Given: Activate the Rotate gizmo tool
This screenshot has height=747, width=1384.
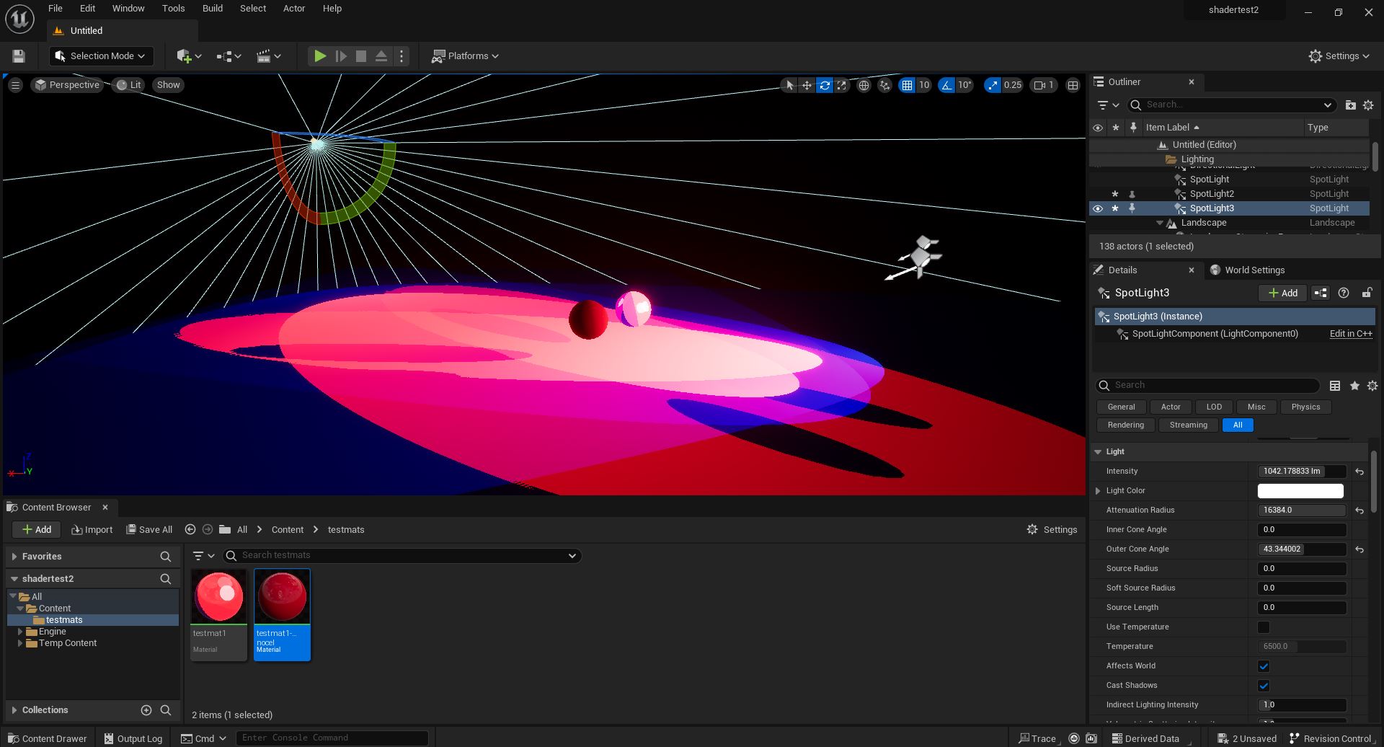Looking at the screenshot, I should pyautogui.click(x=825, y=85).
